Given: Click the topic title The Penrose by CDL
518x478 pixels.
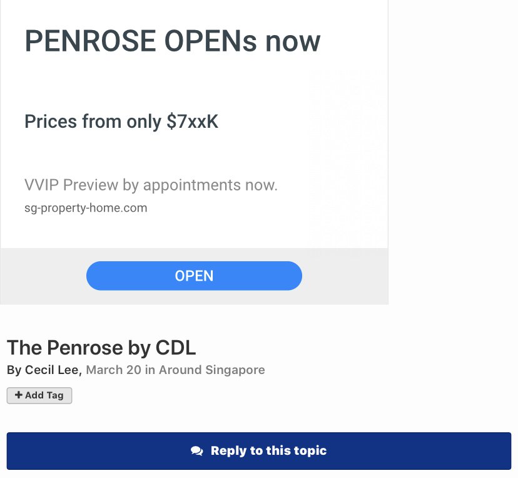Looking at the screenshot, I should (x=101, y=347).
